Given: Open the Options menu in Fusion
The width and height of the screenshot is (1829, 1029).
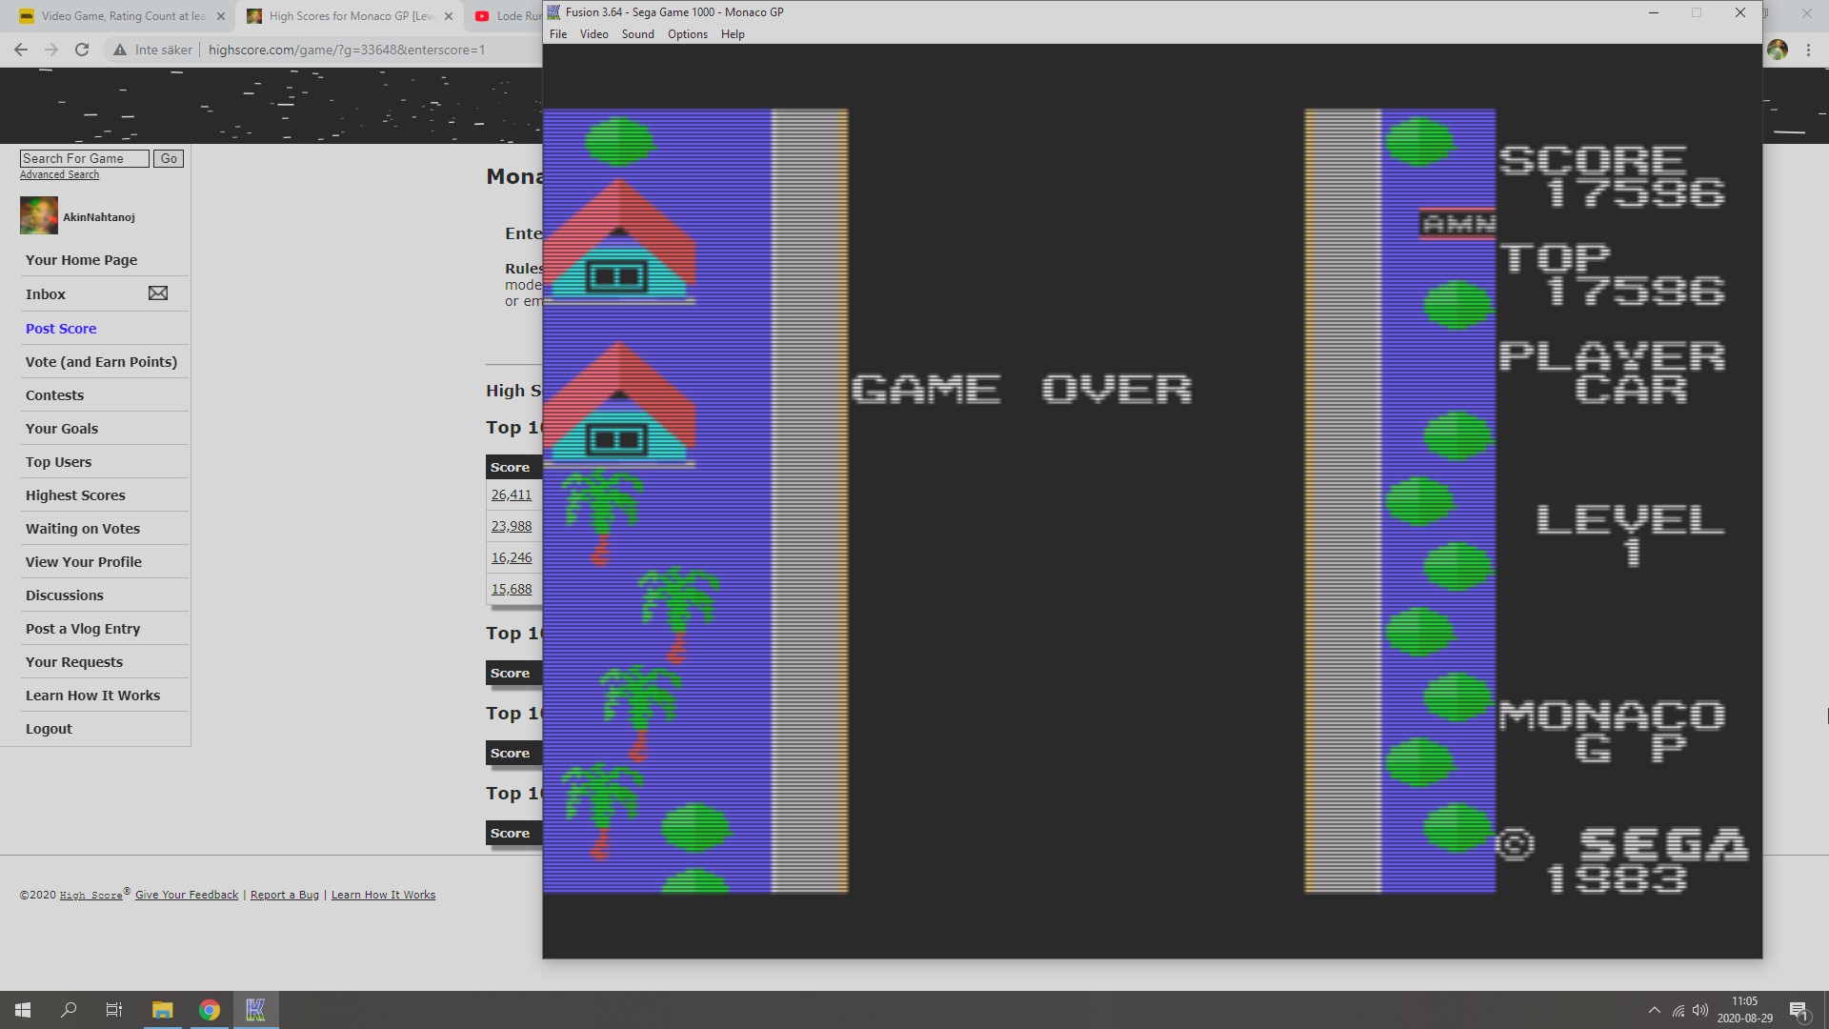Looking at the screenshot, I should (x=687, y=34).
